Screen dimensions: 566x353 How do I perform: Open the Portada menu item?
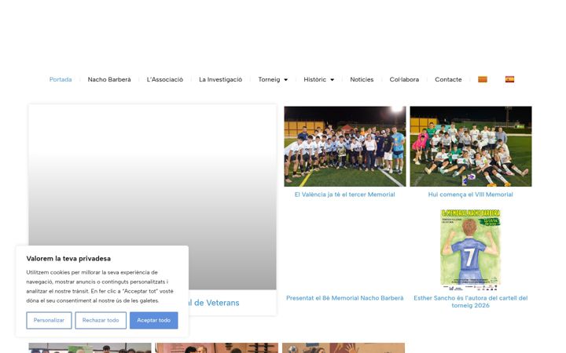coord(61,79)
